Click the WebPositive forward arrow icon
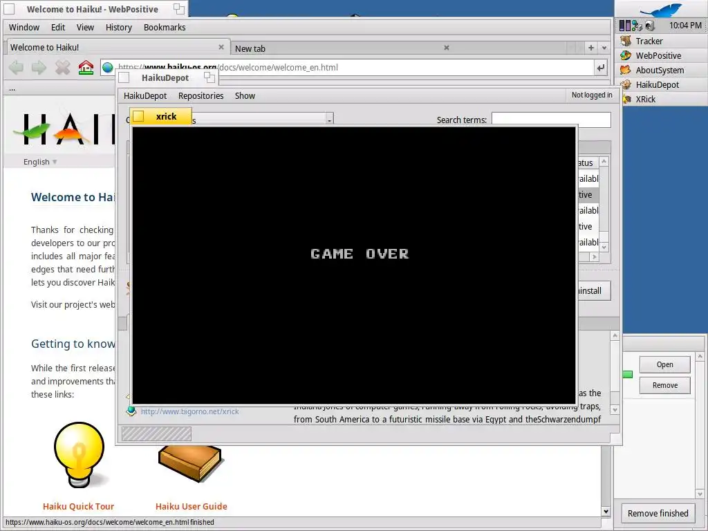 click(x=39, y=68)
